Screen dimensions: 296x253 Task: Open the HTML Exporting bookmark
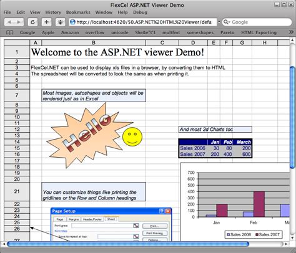[259, 32]
